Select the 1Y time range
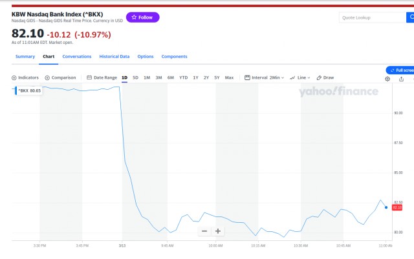 (x=195, y=78)
